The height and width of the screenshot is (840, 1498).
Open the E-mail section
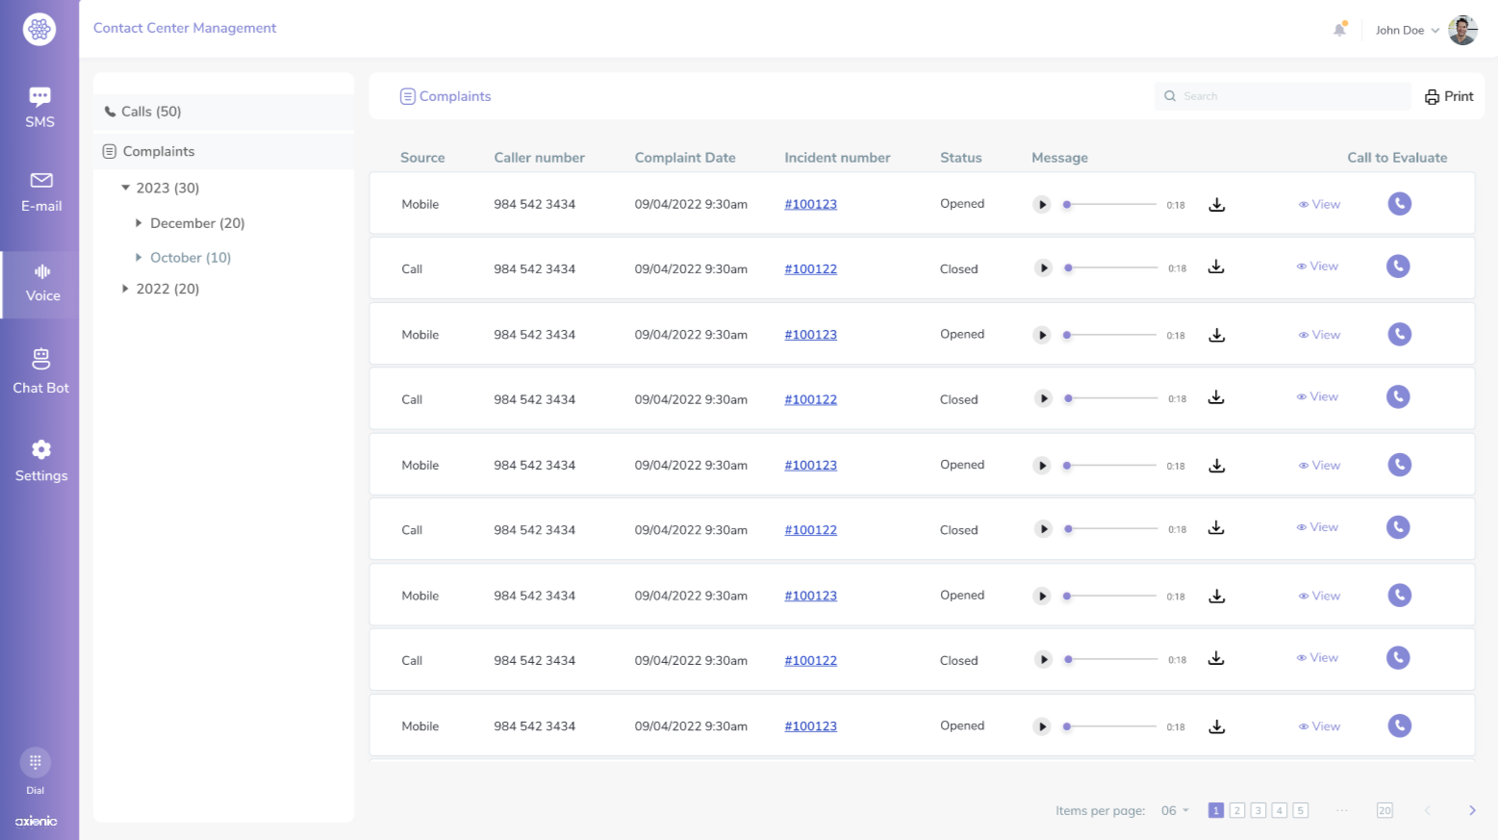[x=39, y=191]
